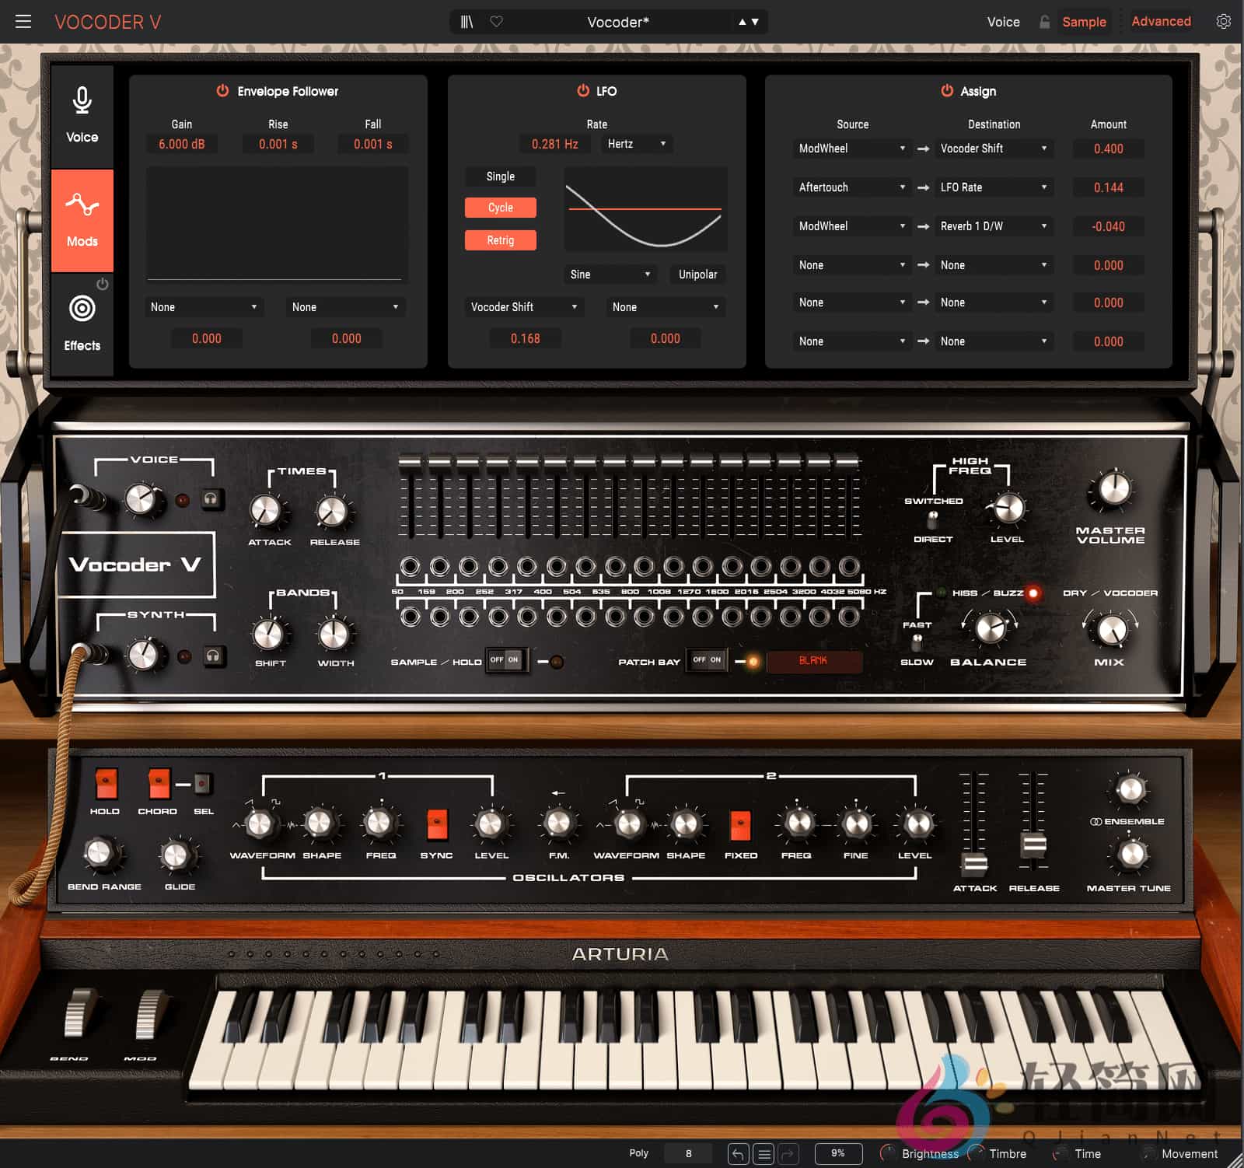Open the Mods panel
The width and height of the screenshot is (1244, 1168).
point(82,220)
